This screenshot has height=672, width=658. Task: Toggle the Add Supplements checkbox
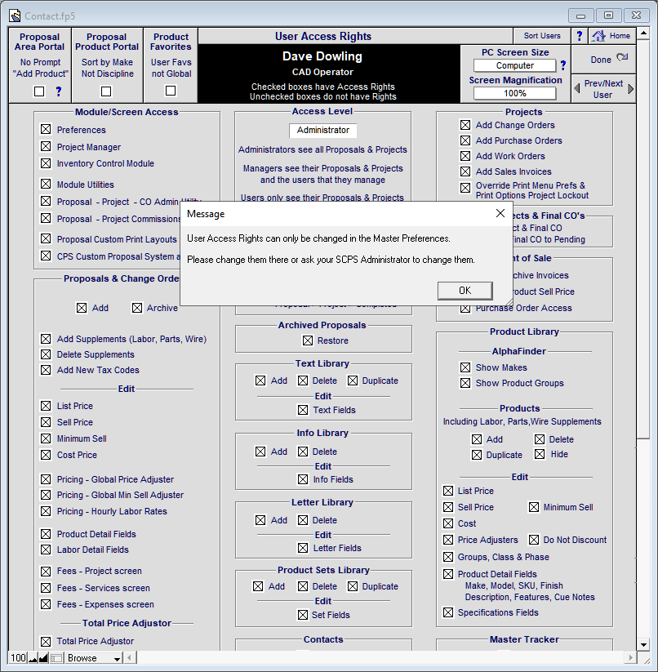click(x=46, y=339)
